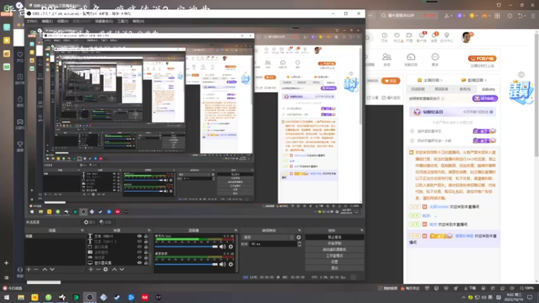The height and width of the screenshot is (303, 539).
Task: Open OBS 工具(T) menu
Action: [x=123, y=22]
